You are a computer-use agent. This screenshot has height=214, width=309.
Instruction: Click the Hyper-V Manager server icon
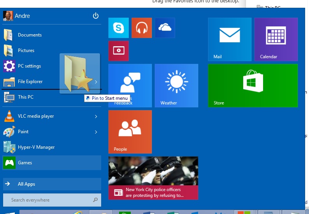click(9, 147)
